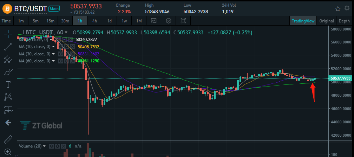Image resolution: width=354 pixels, height=157 pixels.
Task: Switch light/dark theme with sun icon
Action: coord(347,8)
